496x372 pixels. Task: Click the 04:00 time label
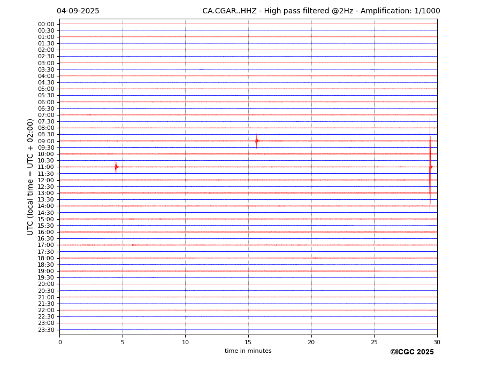pyautogui.click(x=46, y=76)
